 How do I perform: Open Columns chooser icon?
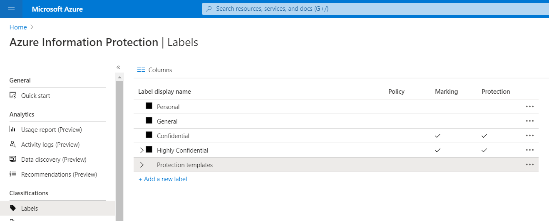[x=141, y=70]
